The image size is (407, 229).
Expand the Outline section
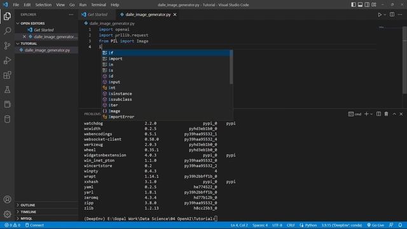[46, 205]
